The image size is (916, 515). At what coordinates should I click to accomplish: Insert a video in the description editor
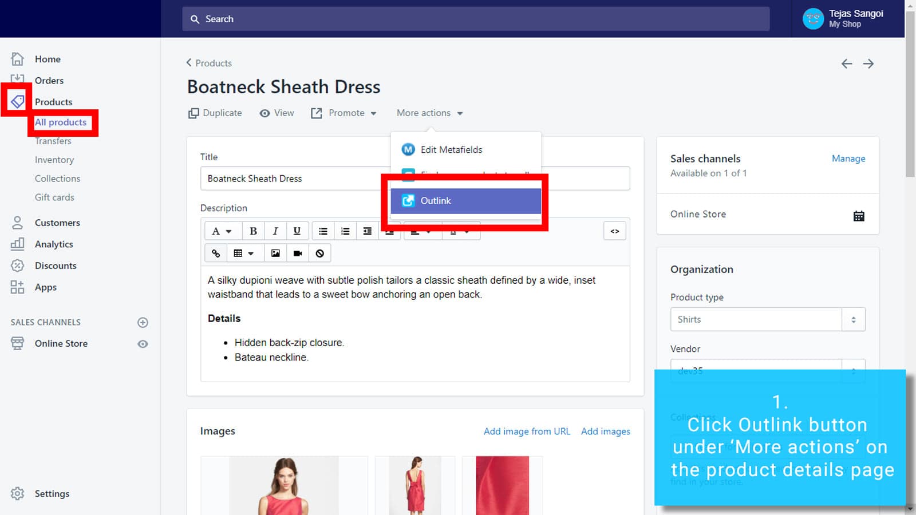coord(297,252)
